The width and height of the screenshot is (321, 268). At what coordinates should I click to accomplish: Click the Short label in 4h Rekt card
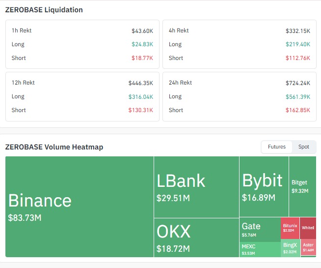(176, 58)
